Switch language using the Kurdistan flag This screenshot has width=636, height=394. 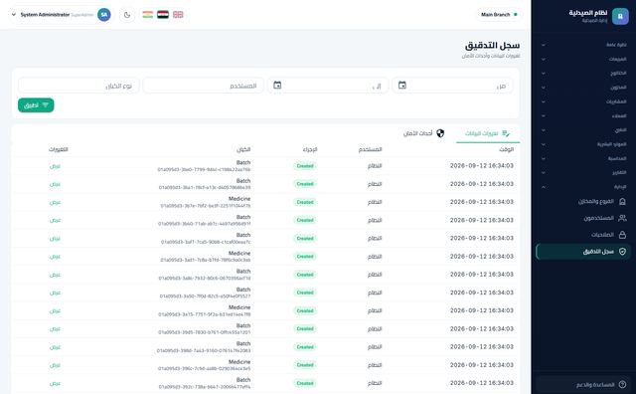[x=148, y=15]
